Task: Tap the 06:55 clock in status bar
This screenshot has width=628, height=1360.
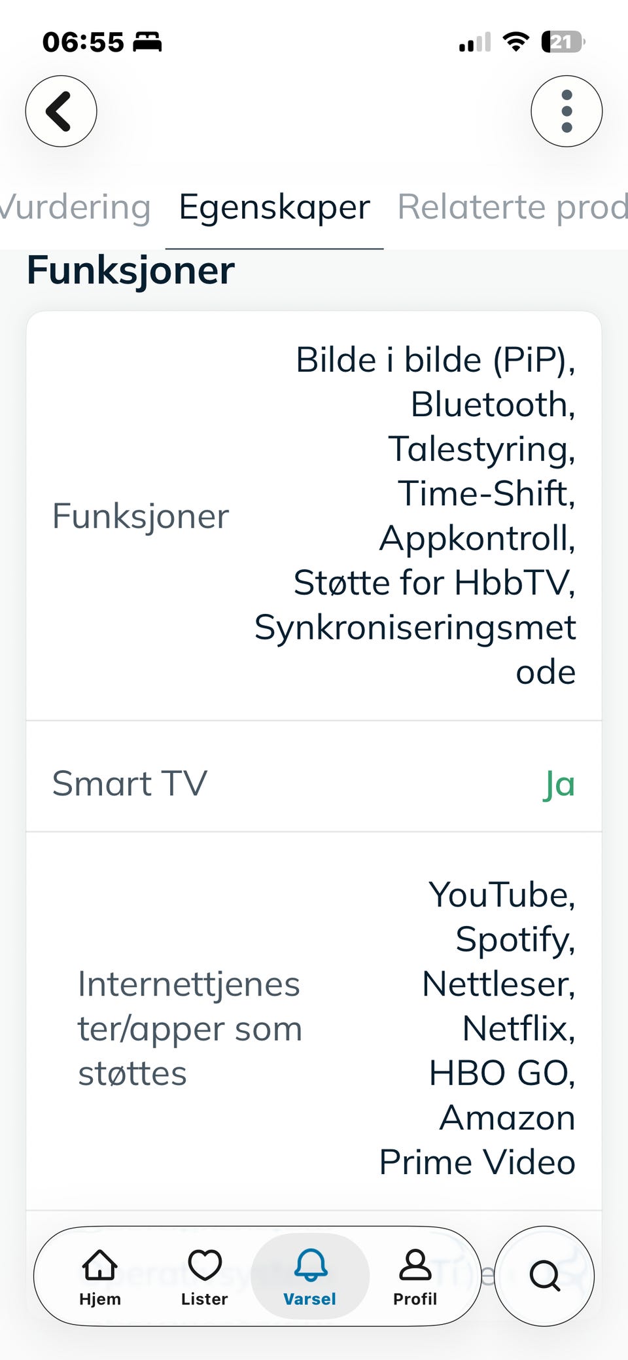Action: click(83, 43)
